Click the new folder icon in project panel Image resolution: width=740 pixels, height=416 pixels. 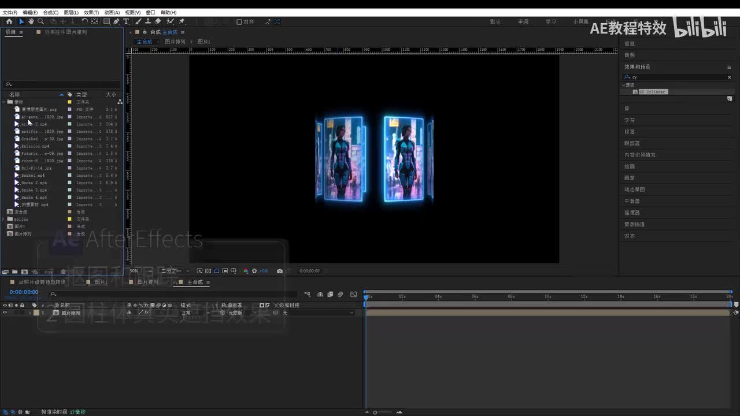click(14, 272)
